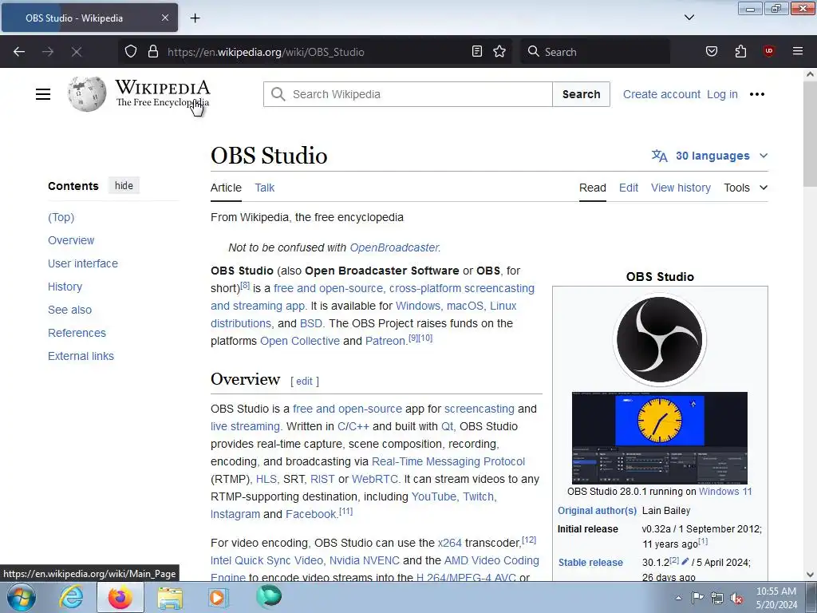Image resolution: width=817 pixels, height=613 pixels.
Task: Switch to the Talk tab
Action: coord(265,188)
